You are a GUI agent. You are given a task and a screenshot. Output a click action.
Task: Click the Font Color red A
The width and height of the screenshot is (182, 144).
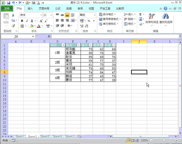pyautogui.click(x=39, y=26)
